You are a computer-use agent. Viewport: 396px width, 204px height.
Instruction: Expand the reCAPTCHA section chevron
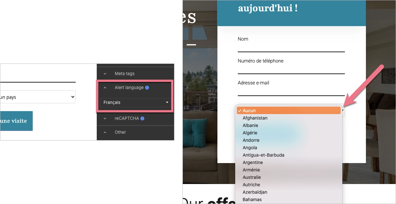click(105, 119)
